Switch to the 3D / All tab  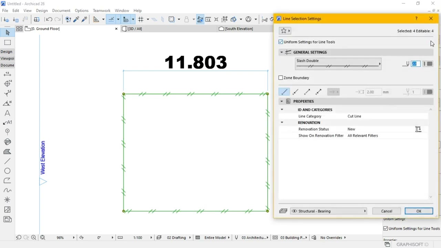click(x=135, y=29)
